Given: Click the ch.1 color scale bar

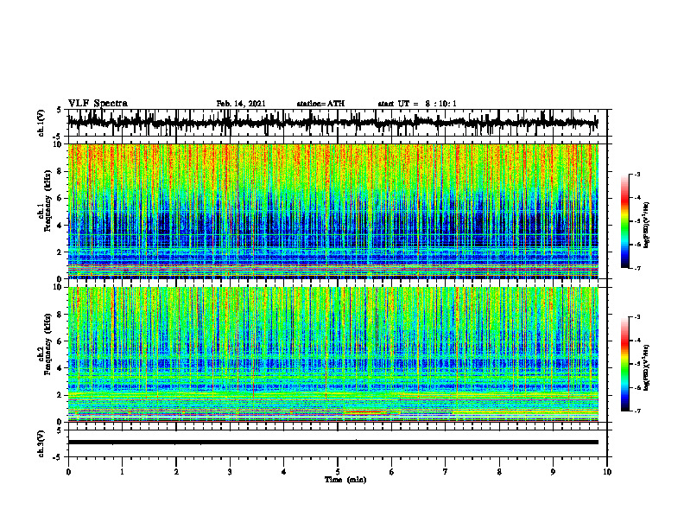Looking at the screenshot, I should point(625,221).
